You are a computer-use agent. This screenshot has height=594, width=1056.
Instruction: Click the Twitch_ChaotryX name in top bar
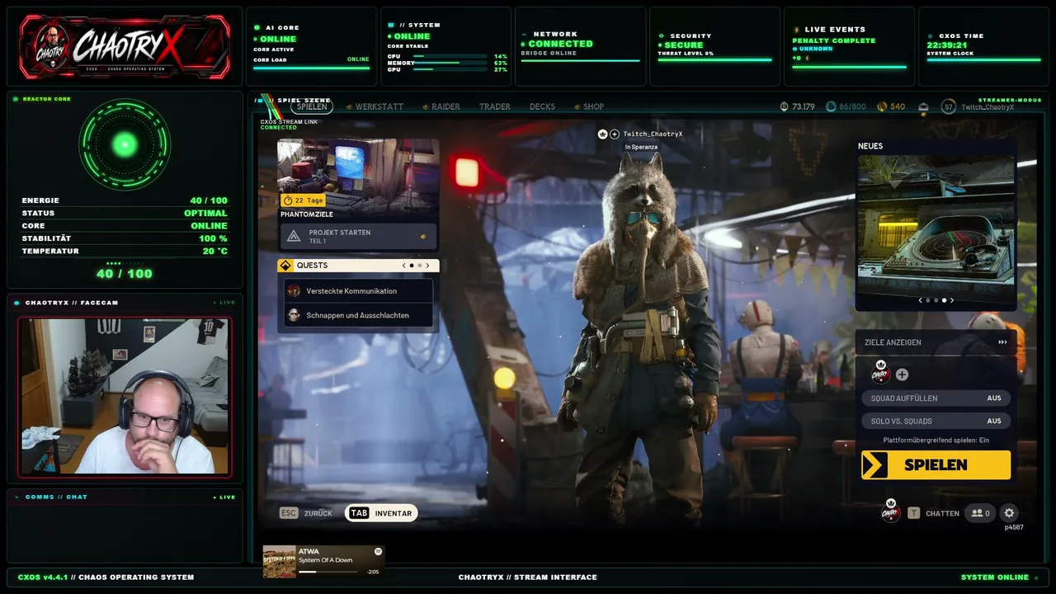point(988,107)
